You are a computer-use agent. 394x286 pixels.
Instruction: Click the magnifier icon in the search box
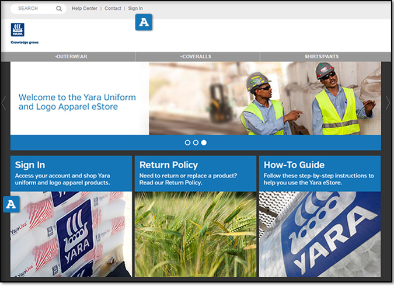click(59, 9)
